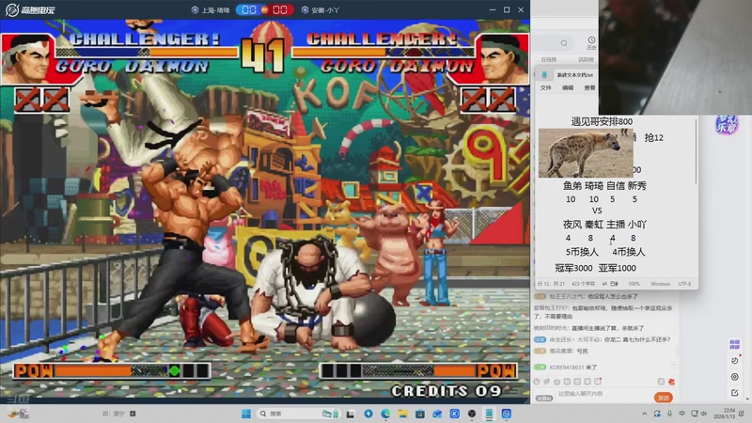
Task: Click the name 夜风 in Notepad
Action: tap(572, 225)
